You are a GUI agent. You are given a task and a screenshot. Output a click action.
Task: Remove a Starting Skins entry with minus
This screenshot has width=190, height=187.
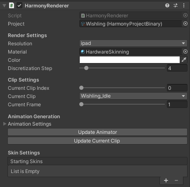[x=176, y=180]
